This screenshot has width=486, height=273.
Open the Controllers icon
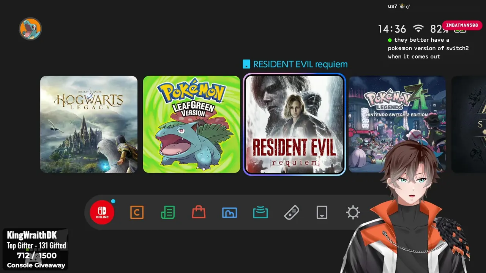coord(291,212)
